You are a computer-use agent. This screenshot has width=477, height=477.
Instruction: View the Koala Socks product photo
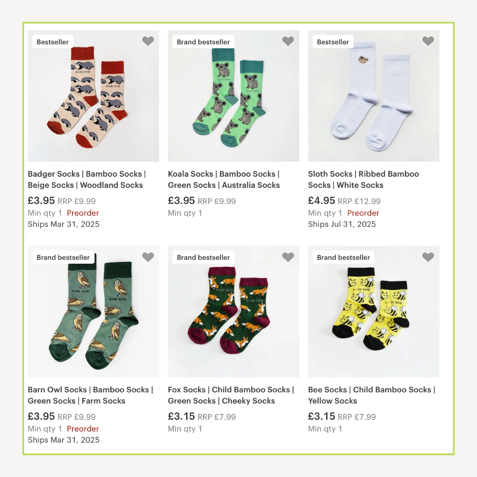point(233,96)
